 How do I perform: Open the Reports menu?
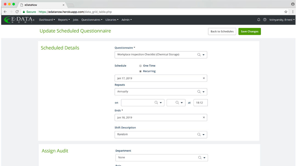pyautogui.click(x=64, y=20)
